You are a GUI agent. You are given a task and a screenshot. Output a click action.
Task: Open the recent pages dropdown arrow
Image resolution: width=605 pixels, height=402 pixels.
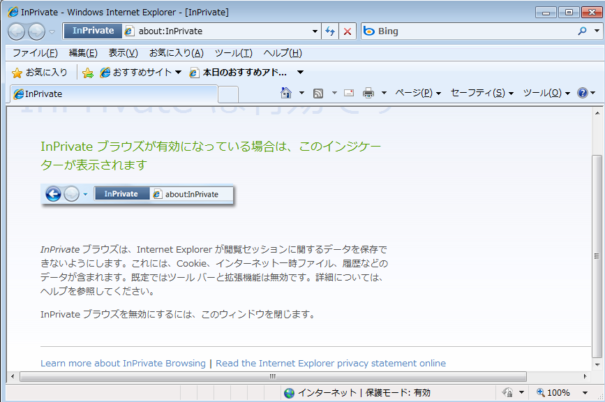(52, 32)
